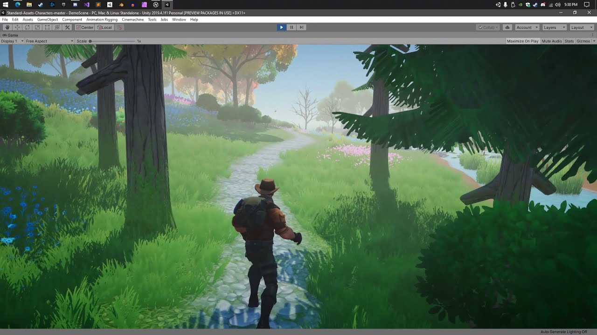597x335 pixels.
Task: Open the Window menu
Action: point(179,20)
